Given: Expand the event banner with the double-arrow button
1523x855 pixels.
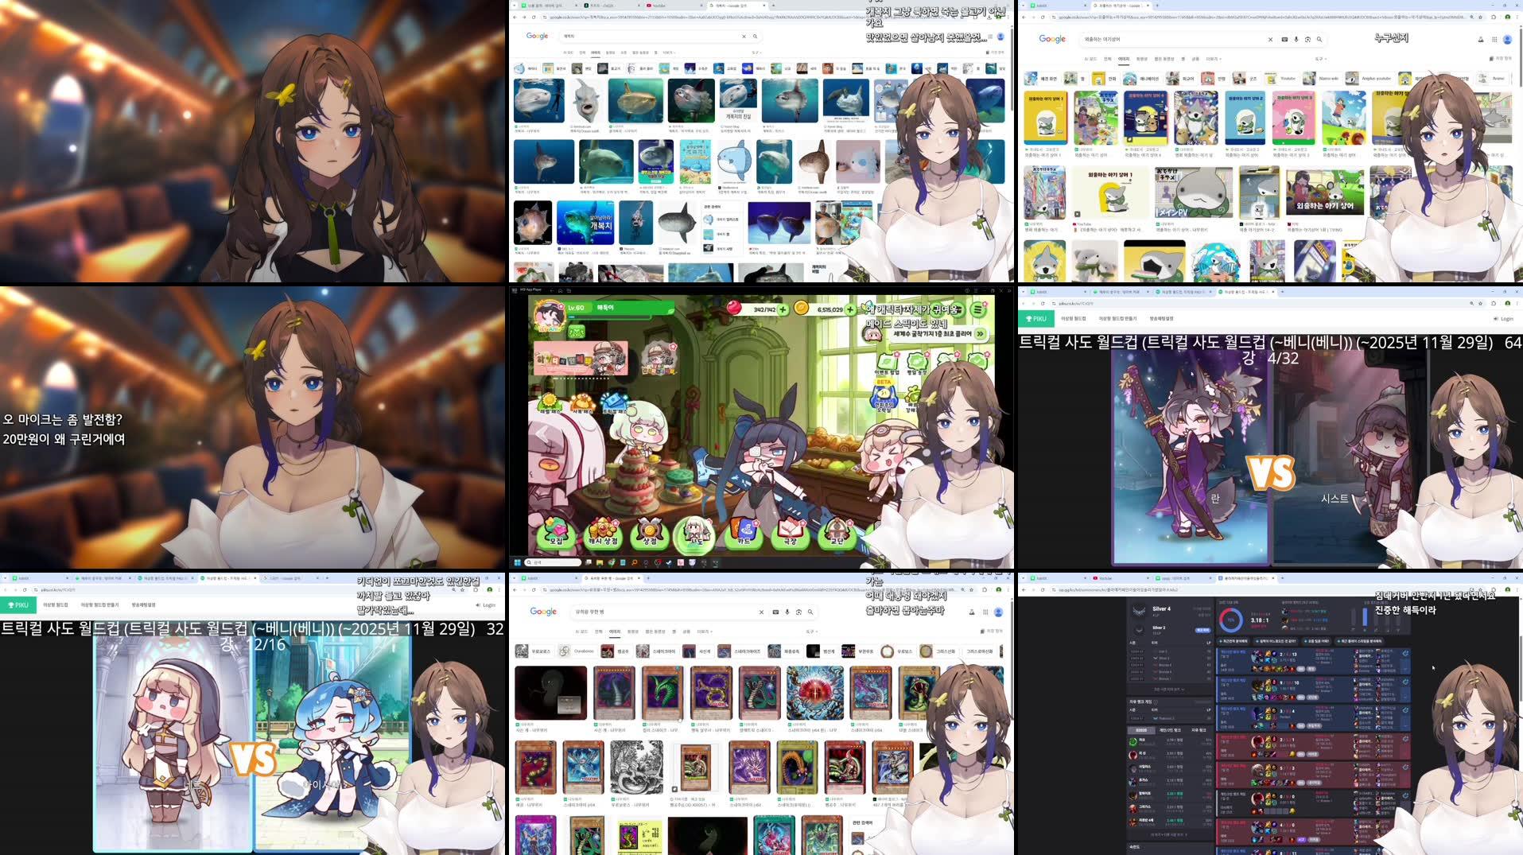Looking at the screenshot, I should (x=981, y=334).
